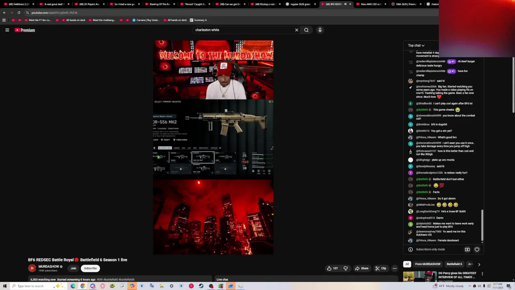
Task: Open the weather 'Mostly cloudy' taskbar widget
Action: click(x=448, y=286)
